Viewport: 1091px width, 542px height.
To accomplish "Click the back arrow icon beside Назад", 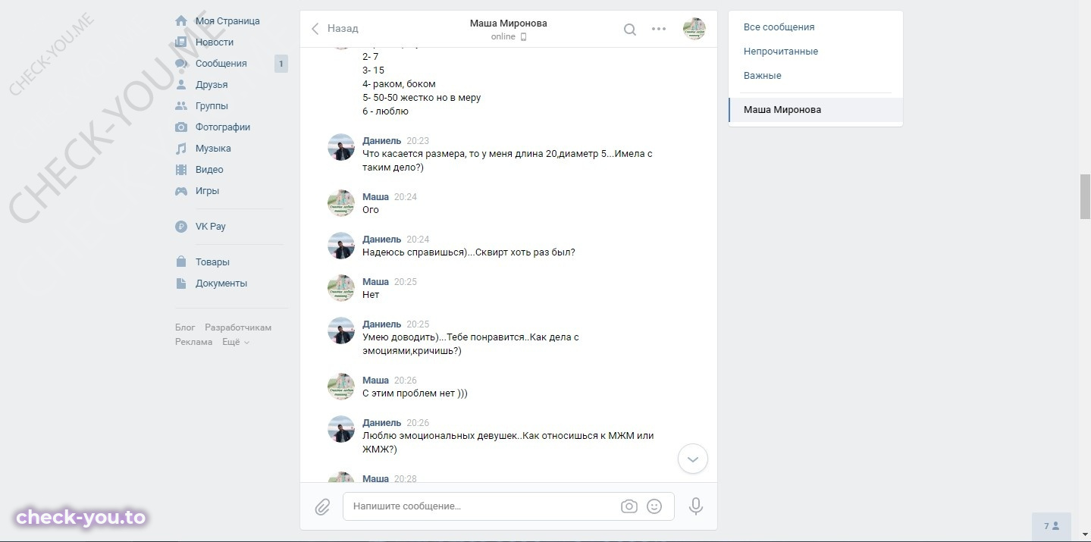I will pos(315,29).
